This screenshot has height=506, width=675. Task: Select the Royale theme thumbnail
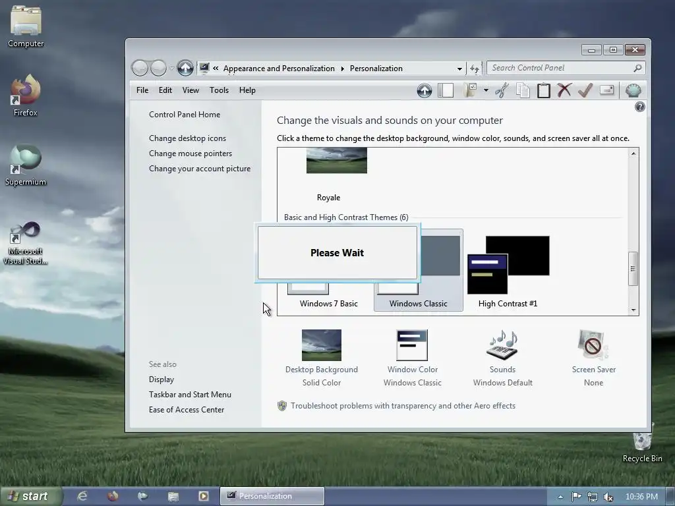click(x=337, y=161)
